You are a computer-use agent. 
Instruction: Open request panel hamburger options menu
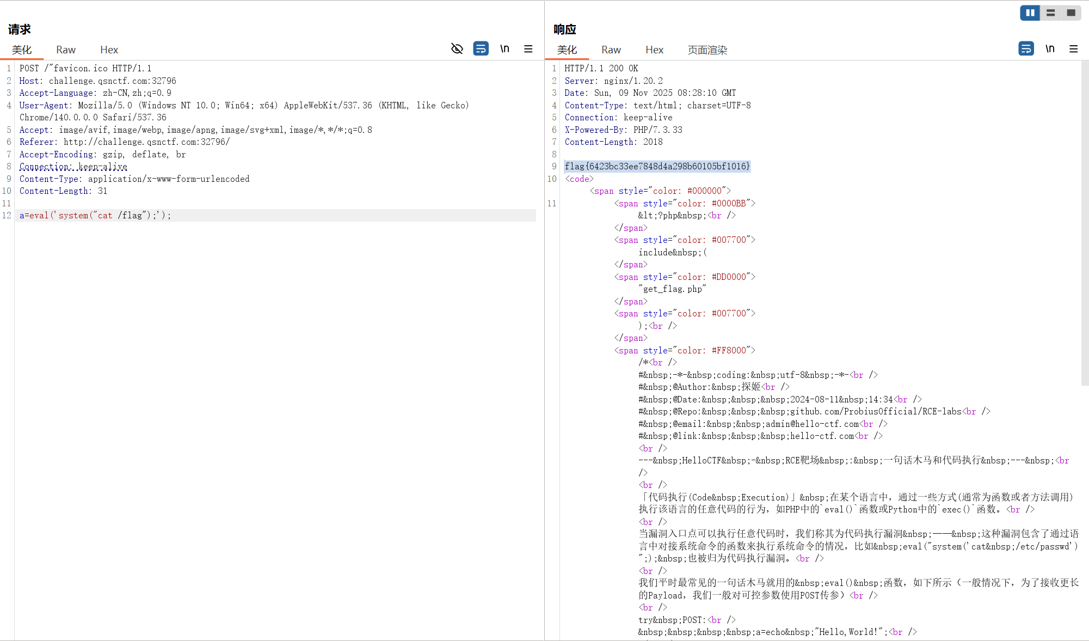point(528,49)
